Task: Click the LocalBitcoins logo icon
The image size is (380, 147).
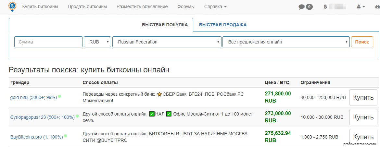Action: tap(12, 7)
